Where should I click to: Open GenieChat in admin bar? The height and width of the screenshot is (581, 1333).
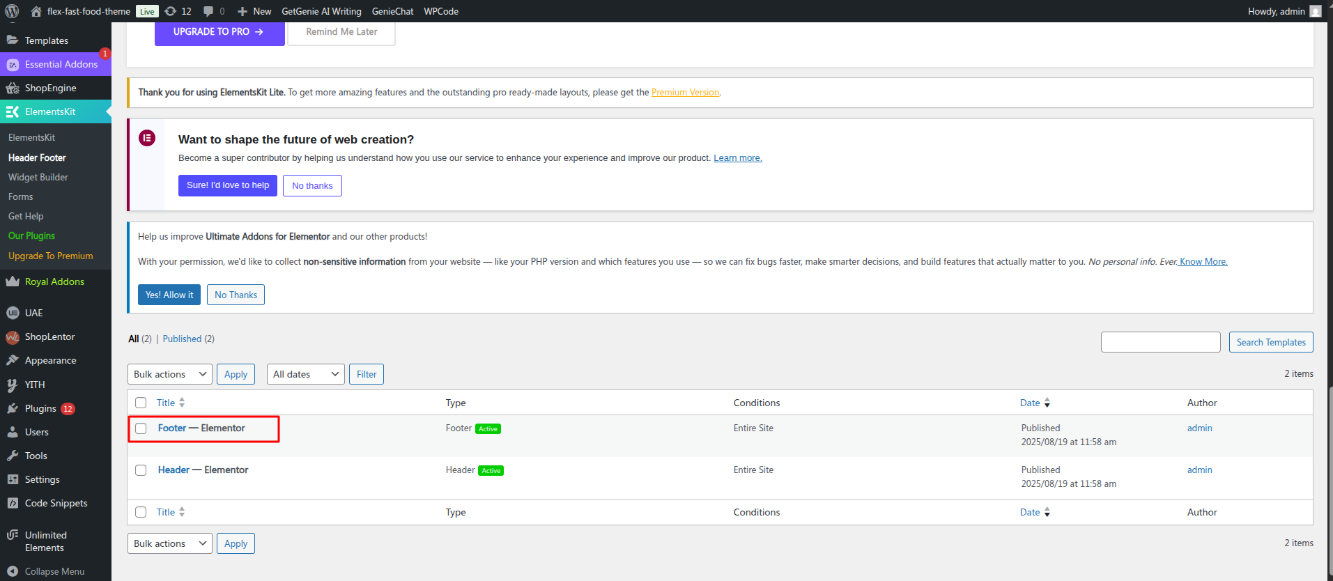[x=392, y=11]
